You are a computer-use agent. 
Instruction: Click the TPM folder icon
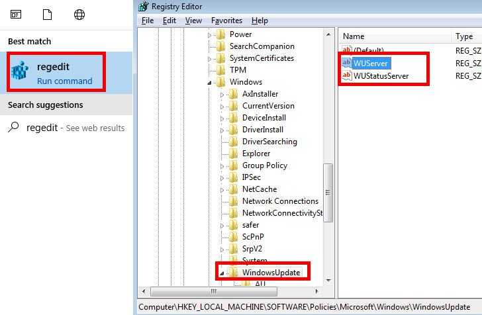[220, 70]
